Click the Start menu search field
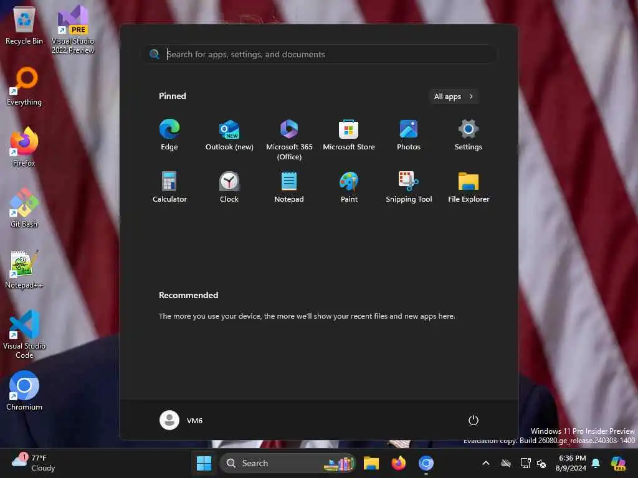Screen dimensions: 638x478 320,54
